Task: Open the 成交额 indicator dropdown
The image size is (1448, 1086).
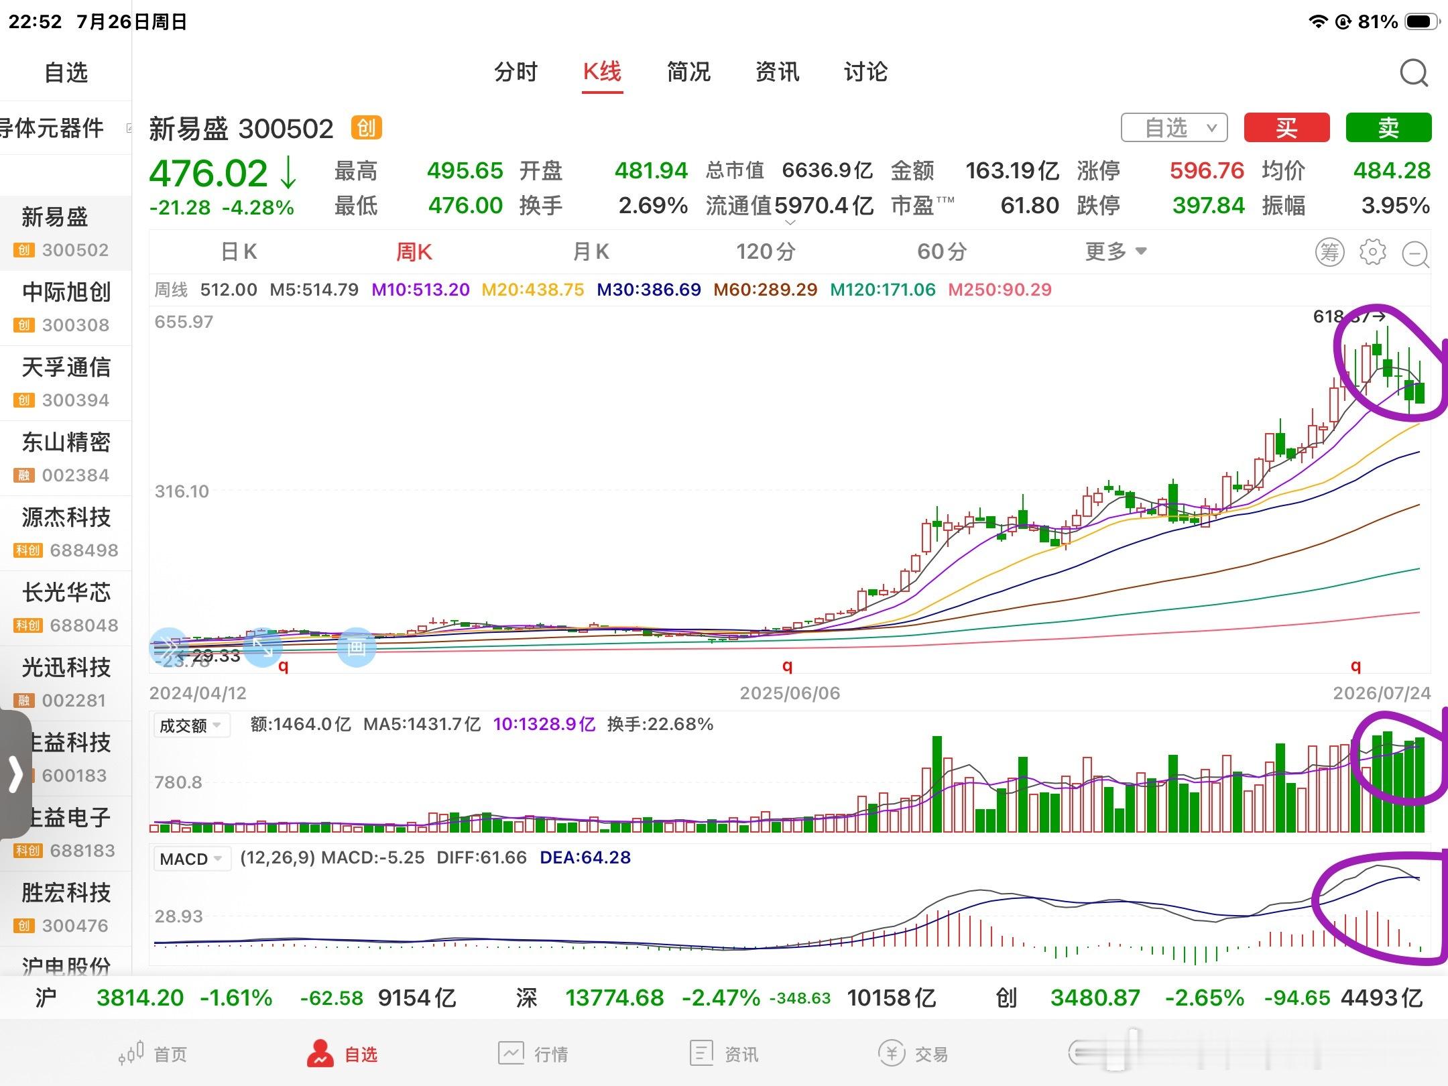Action: [191, 725]
